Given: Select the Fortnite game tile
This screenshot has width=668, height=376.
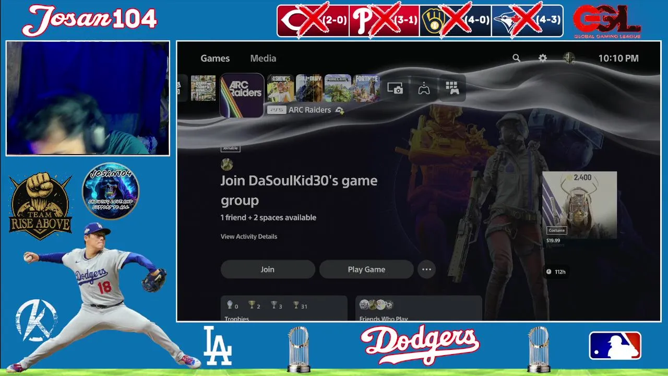Looking at the screenshot, I should click(x=366, y=88).
